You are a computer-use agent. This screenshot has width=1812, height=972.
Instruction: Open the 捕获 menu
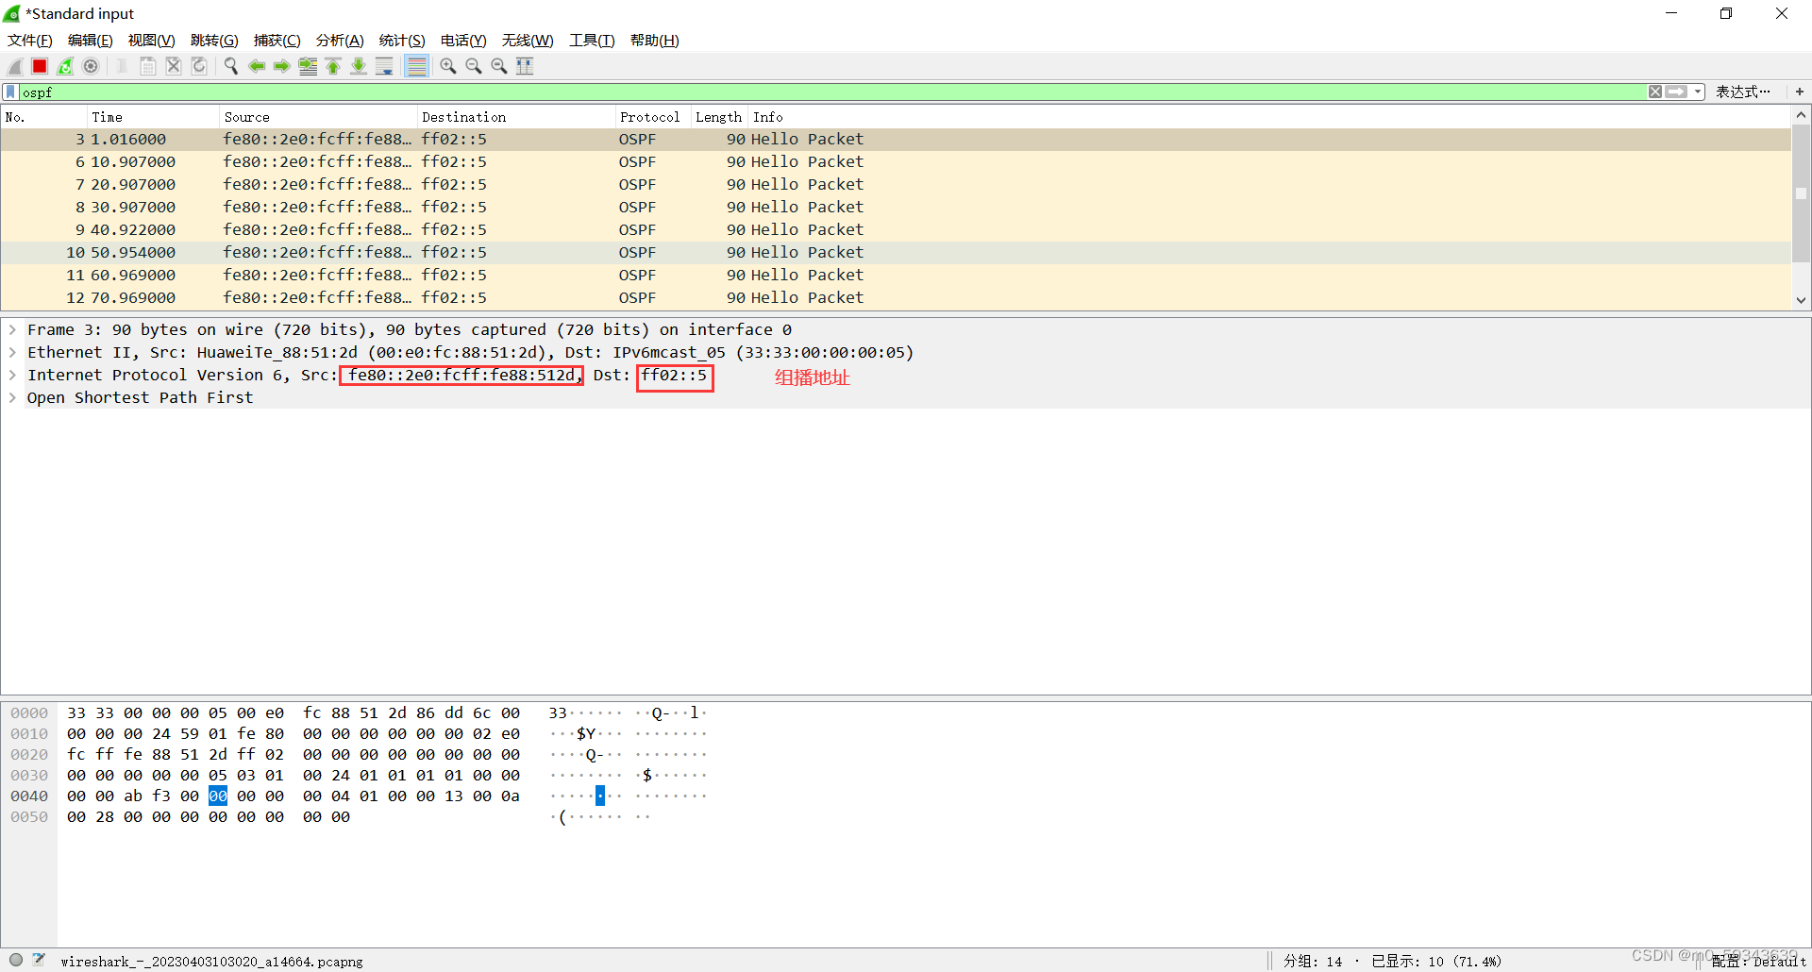coord(277,40)
